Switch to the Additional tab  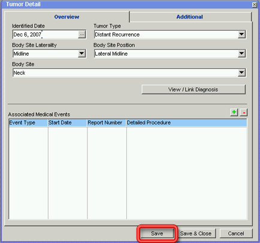tap(191, 17)
